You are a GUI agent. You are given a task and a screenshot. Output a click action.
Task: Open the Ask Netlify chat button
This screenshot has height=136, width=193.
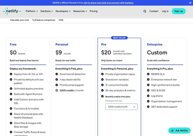pos(179,131)
